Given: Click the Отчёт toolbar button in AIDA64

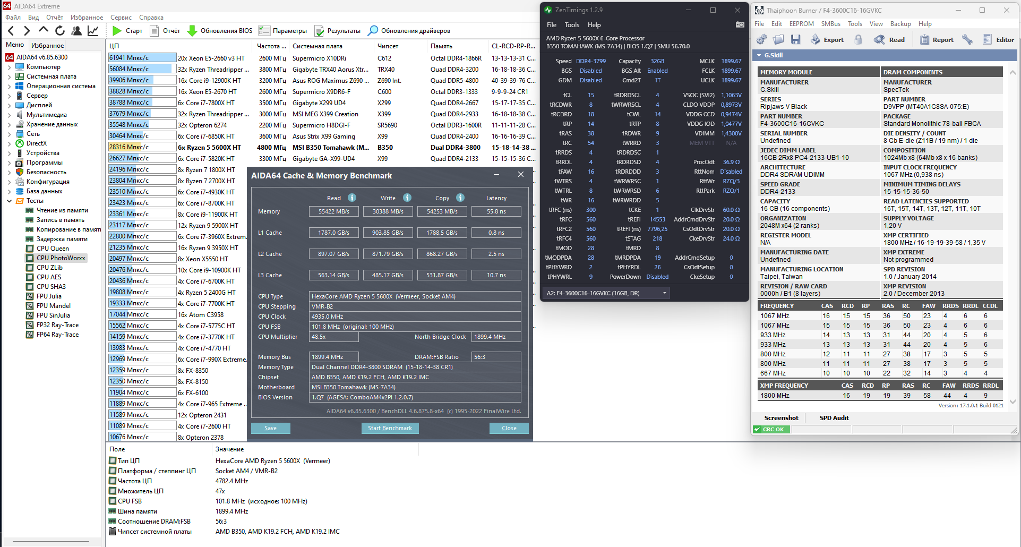Looking at the screenshot, I should pos(165,31).
